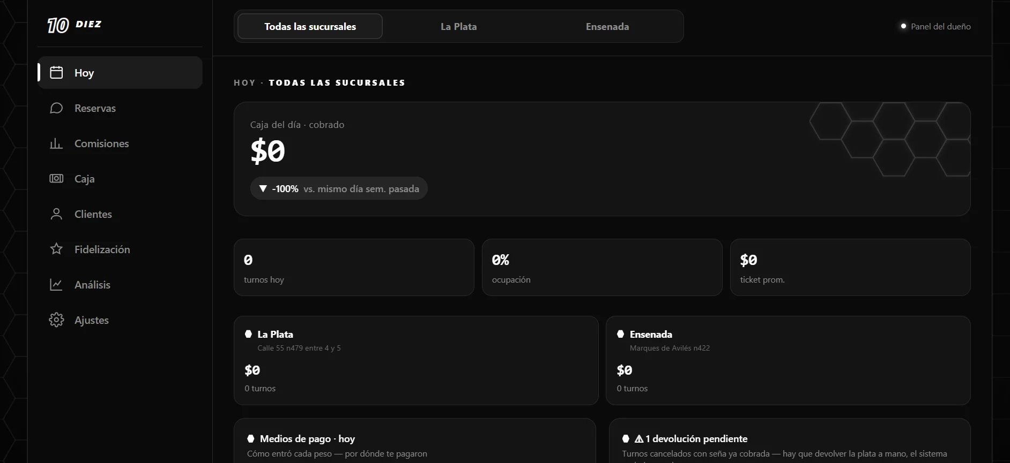Click the Caja del día cobrado card
Viewport: 1010px width, 463px height.
(x=602, y=159)
